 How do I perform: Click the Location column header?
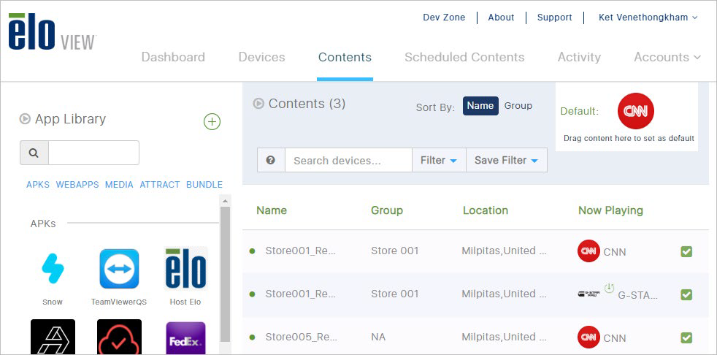tap(486, 210)
